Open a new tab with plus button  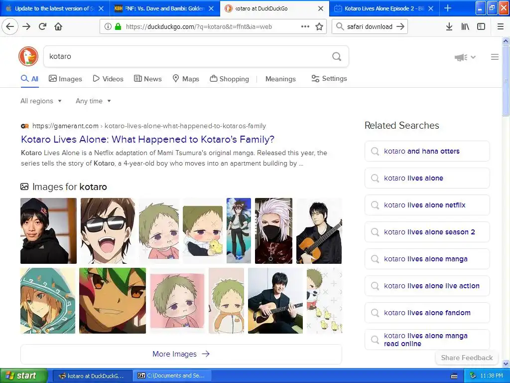pos(448,8)
